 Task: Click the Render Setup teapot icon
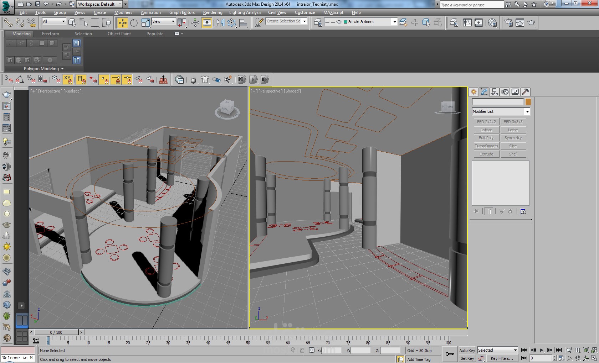pos(508,23)
